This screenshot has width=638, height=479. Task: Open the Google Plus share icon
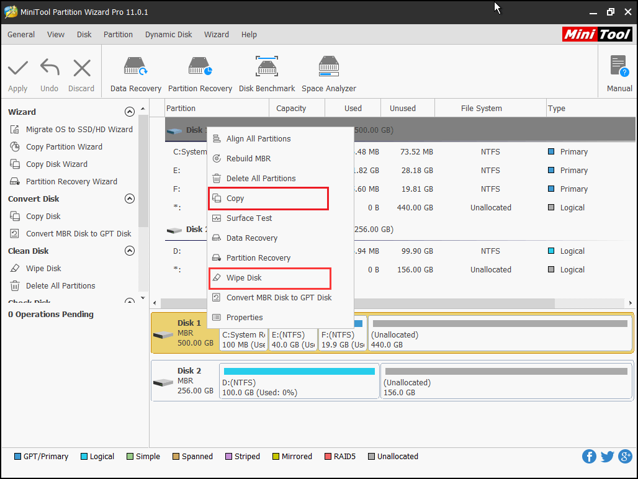pyautogui.click(x=625, y=456)
